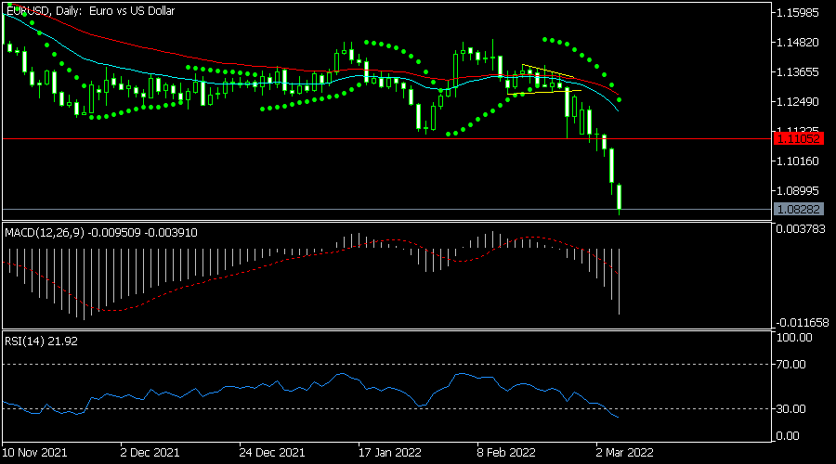Click the 8 Feb 2022 date label

[506, 453]
